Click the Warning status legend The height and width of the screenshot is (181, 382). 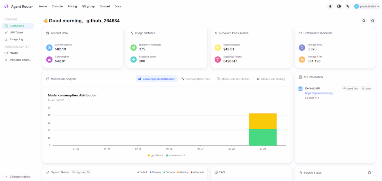(183, 172)
